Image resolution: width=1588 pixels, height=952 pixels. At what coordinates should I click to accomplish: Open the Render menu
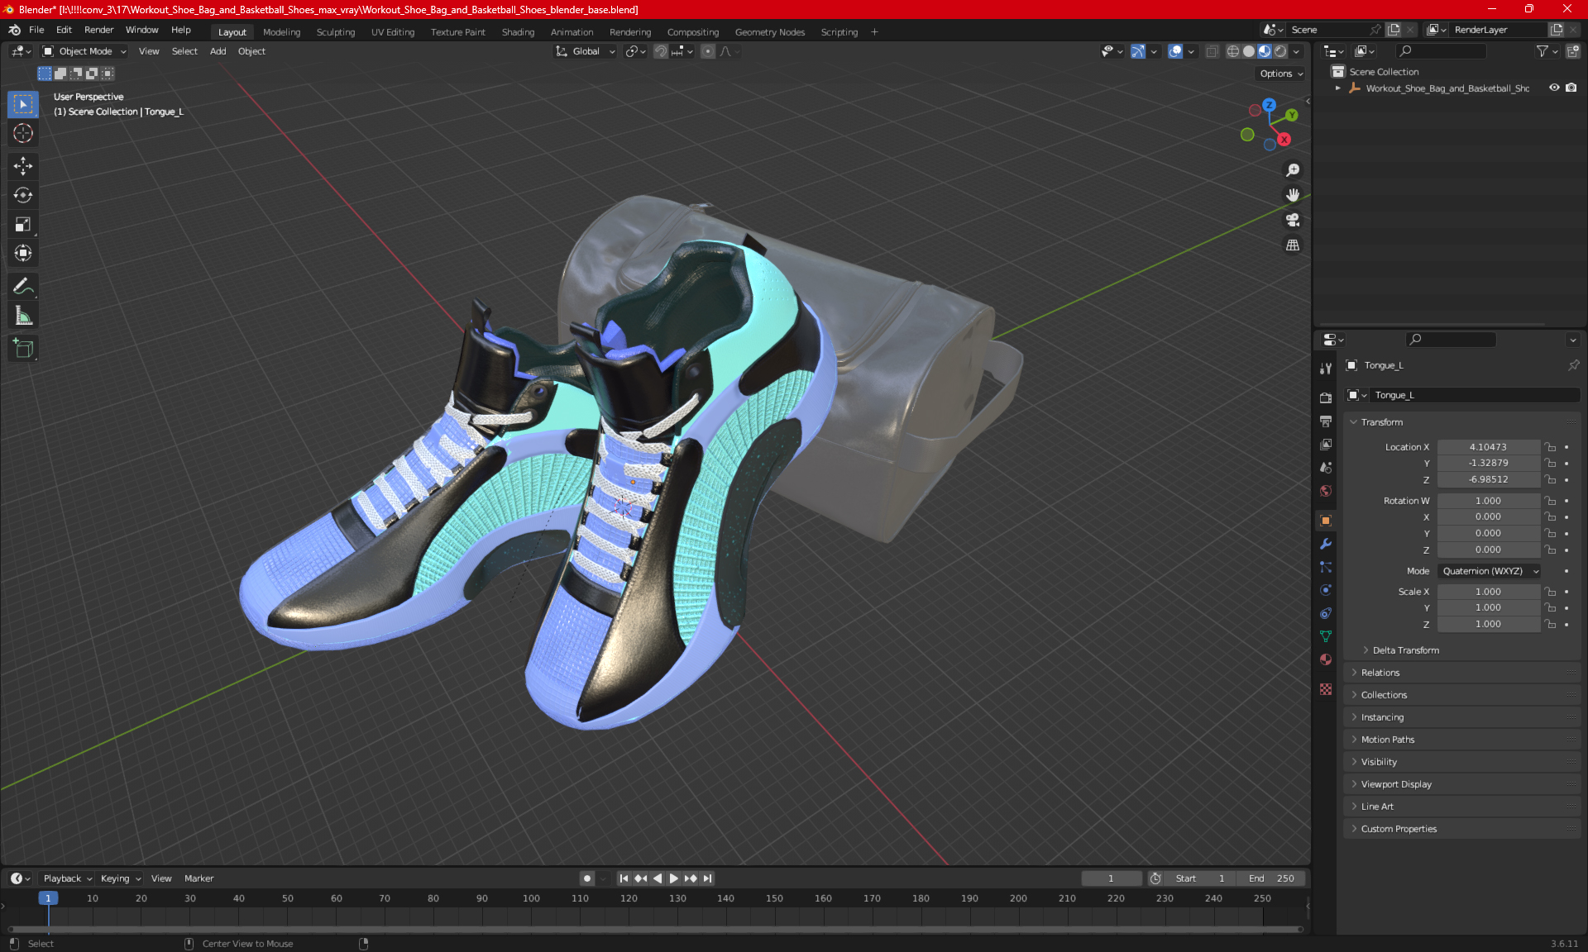tap(98, 30)
